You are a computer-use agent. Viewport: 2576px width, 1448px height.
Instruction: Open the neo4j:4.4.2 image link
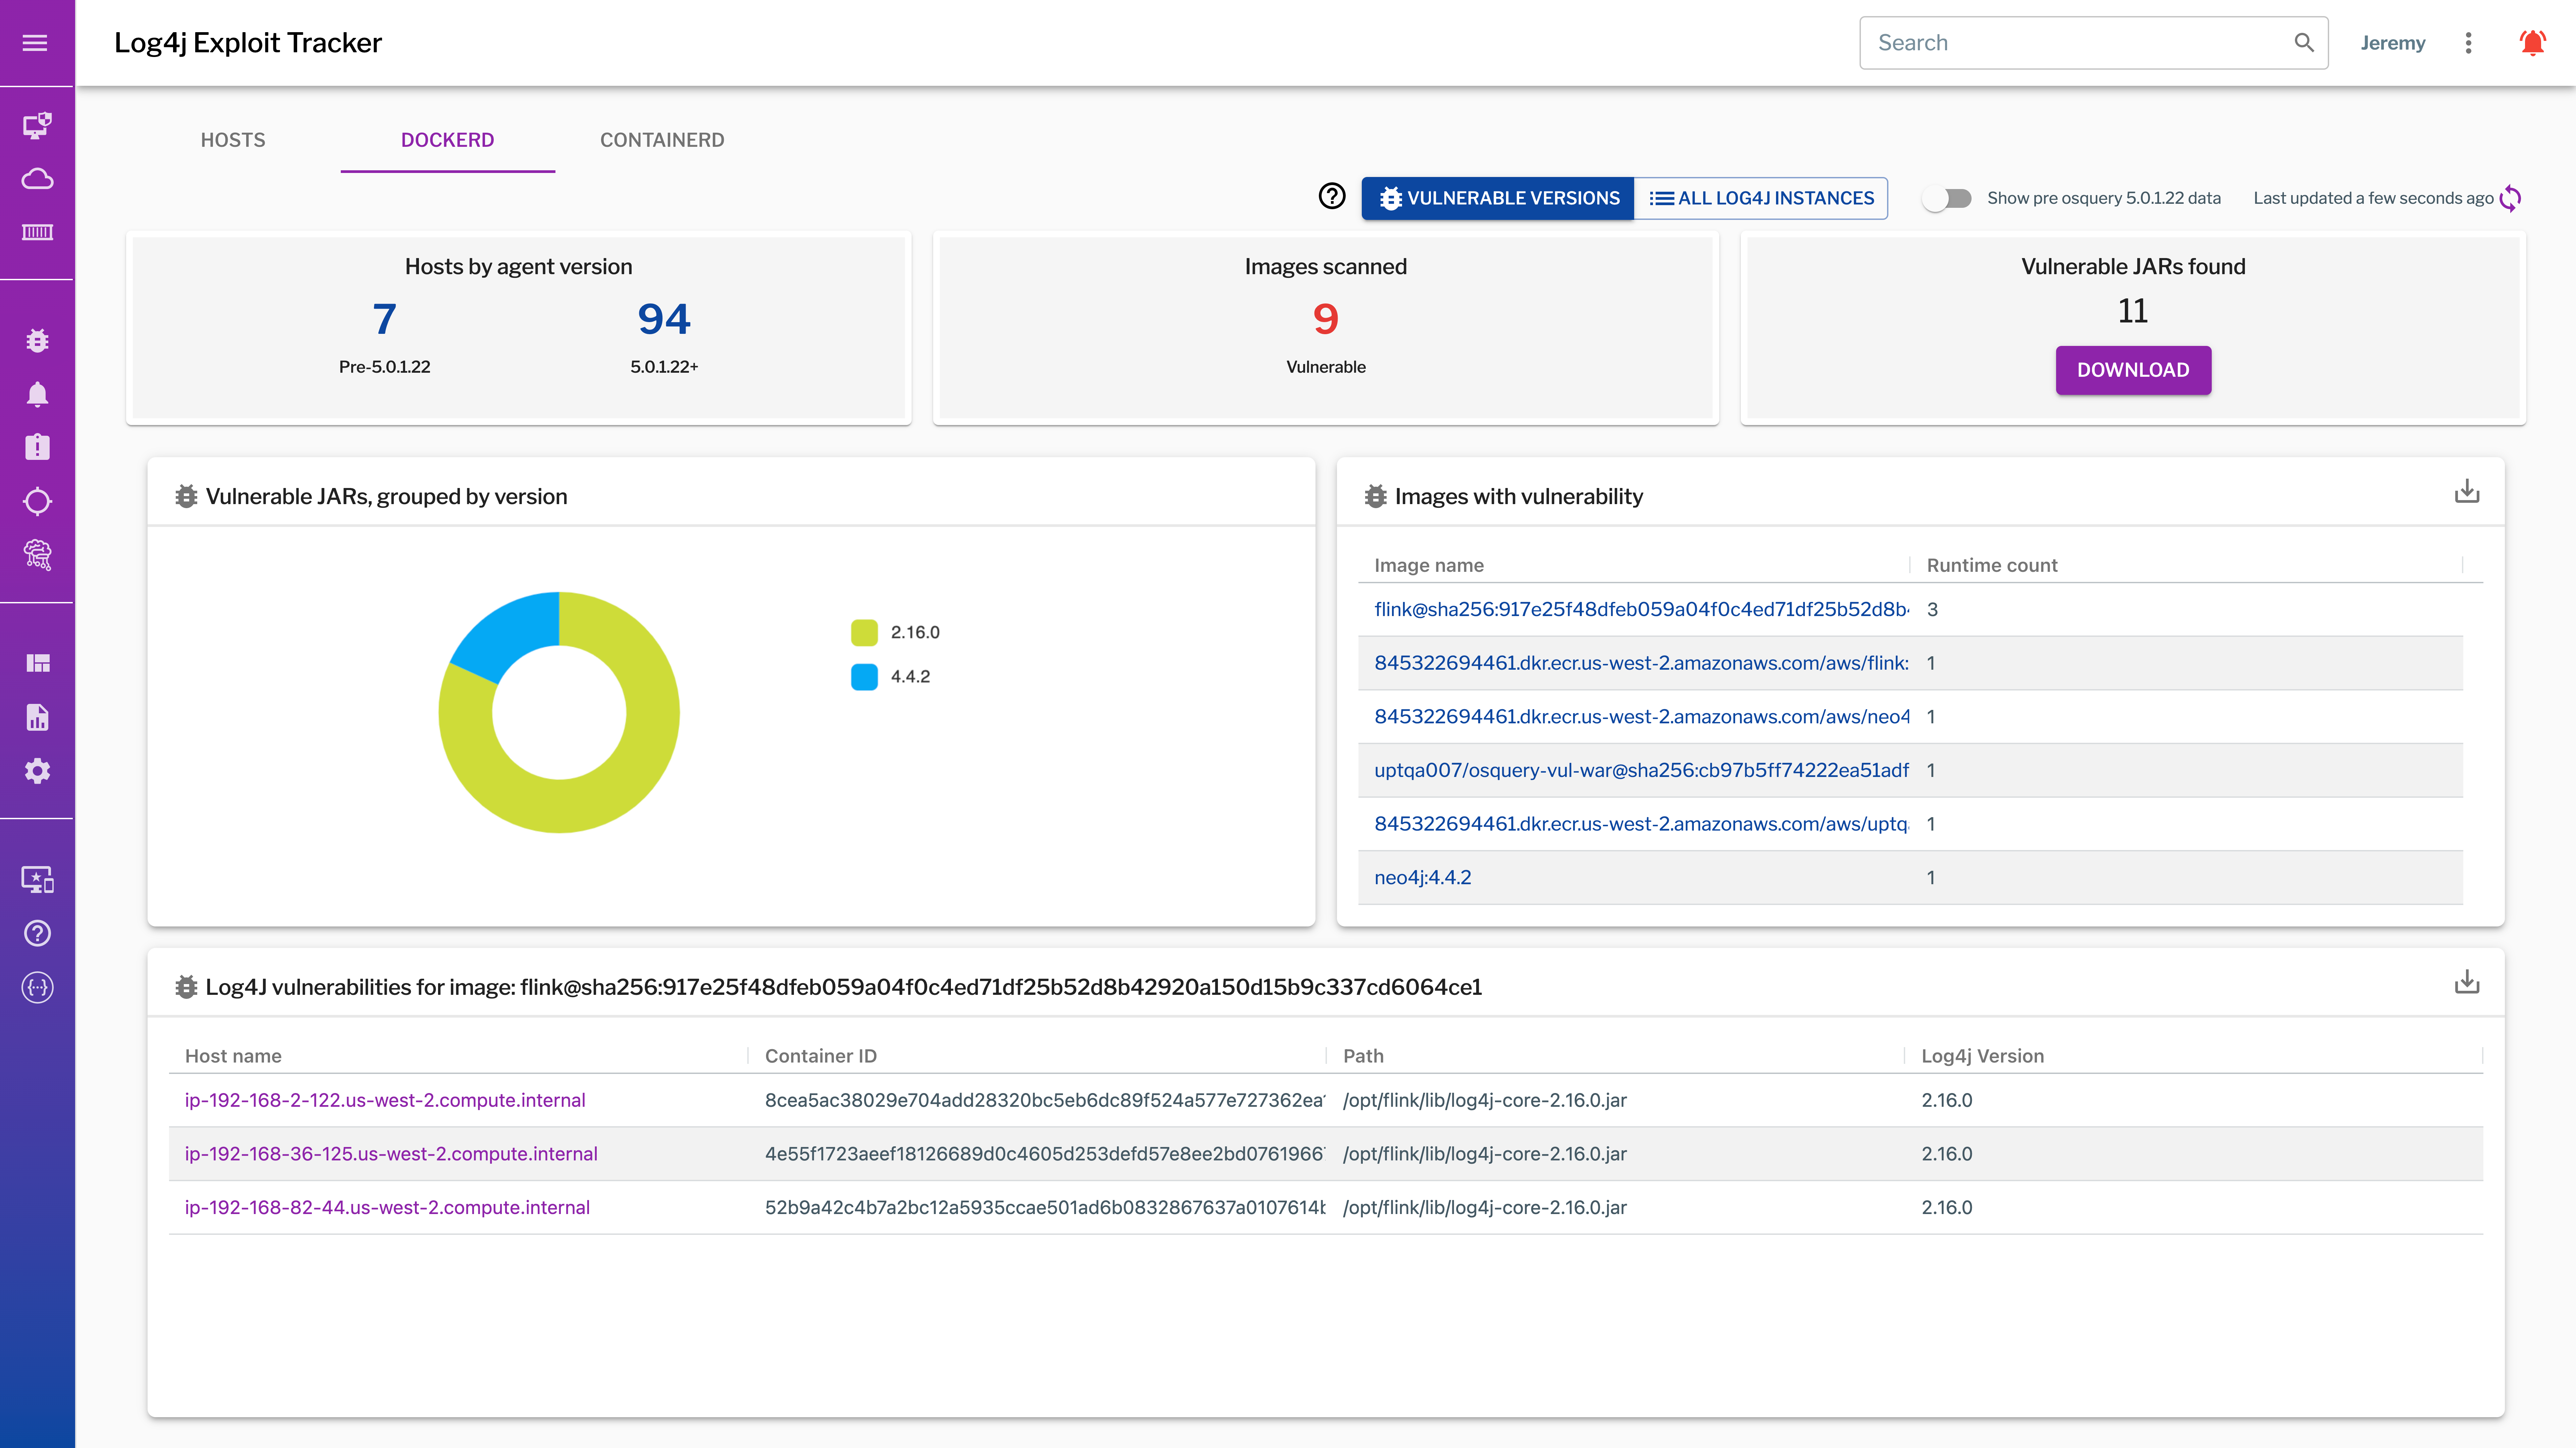(1422, 878)
